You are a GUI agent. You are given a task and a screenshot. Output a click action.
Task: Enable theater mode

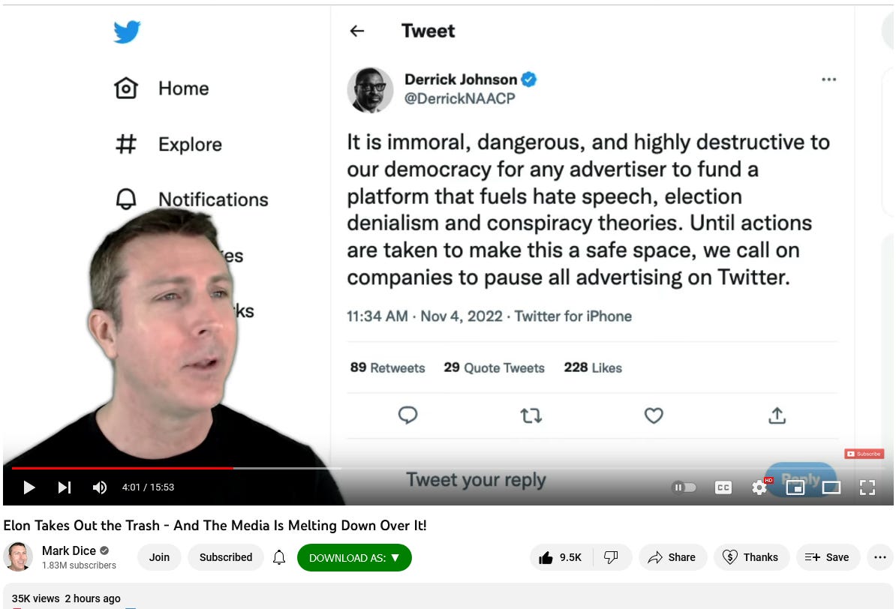831,487
